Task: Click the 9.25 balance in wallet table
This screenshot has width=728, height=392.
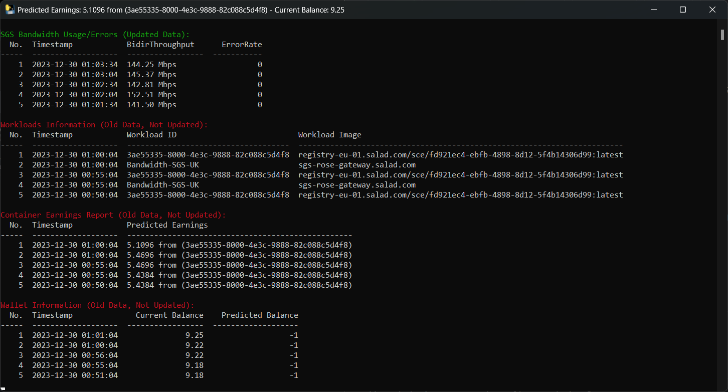Action: coord(194,335)
